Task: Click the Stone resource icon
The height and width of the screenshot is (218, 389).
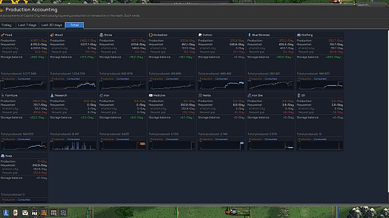Action: pos(101,35)
